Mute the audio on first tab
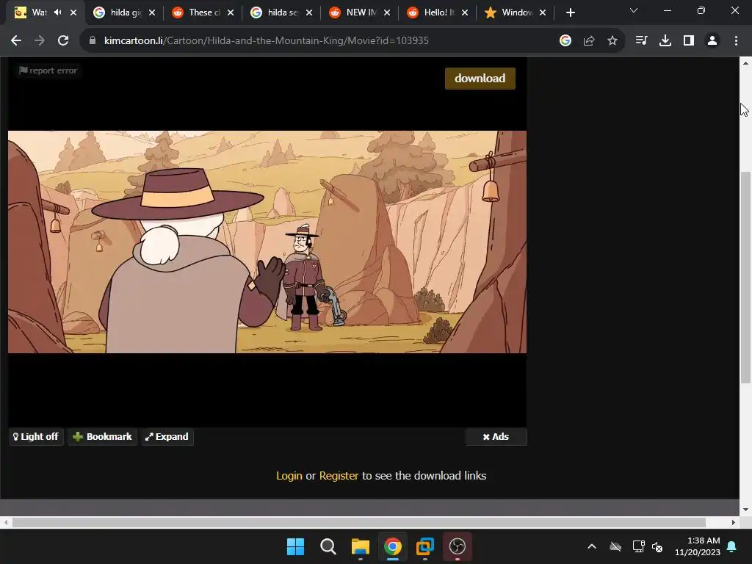Viewport: 752px width, 564px height. 57,12
